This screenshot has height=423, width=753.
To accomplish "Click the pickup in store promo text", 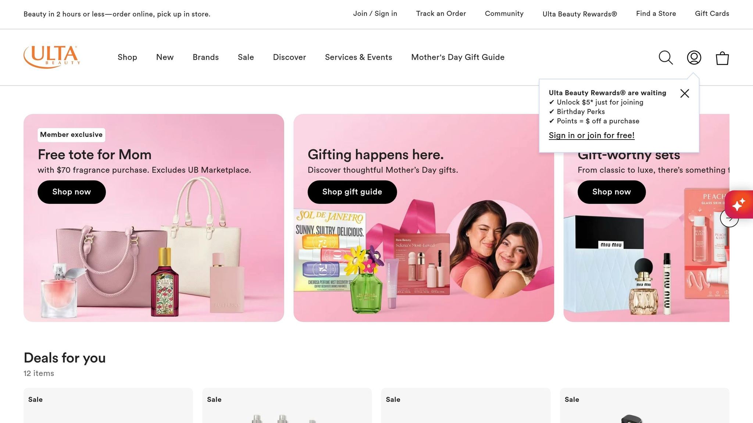I will 117,14.
